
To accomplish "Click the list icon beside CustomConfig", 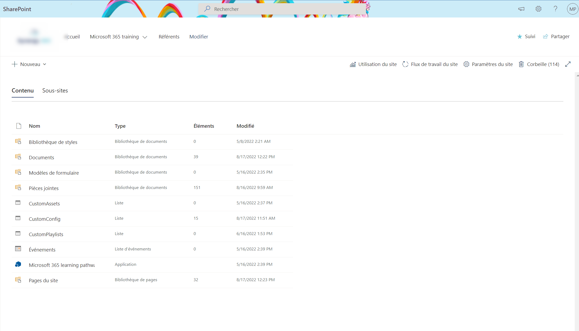I will 18,218.
